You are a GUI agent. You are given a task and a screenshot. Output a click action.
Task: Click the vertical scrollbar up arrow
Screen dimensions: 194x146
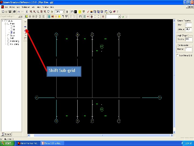point(174,21)
